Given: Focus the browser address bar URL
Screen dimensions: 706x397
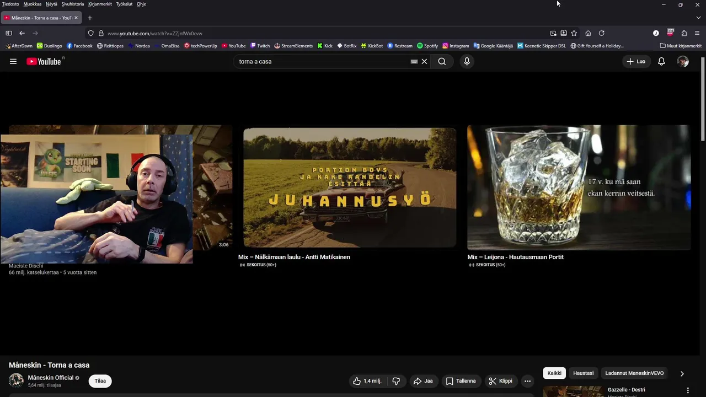Looking at the screenshot, I should 154,33.
